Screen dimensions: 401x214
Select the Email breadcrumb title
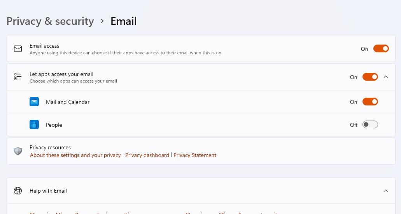point(124,21)
